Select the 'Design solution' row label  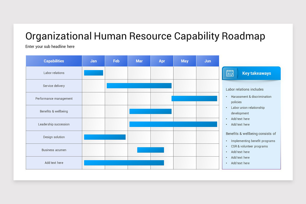tap(54, 137)
